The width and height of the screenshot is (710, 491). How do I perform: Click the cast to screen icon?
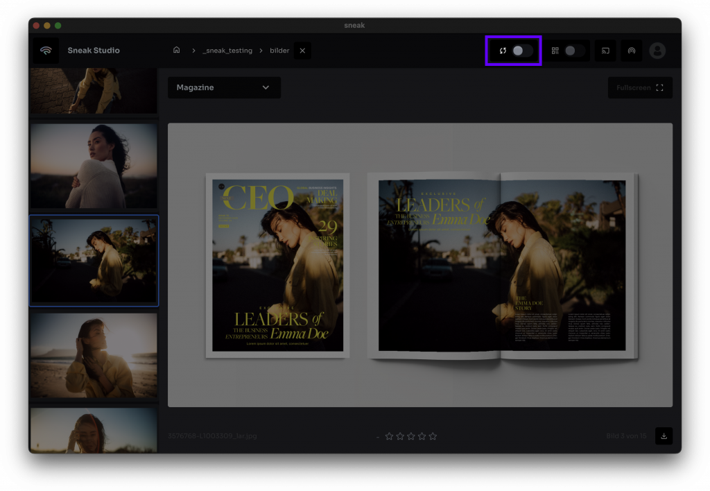pos(605,51)
